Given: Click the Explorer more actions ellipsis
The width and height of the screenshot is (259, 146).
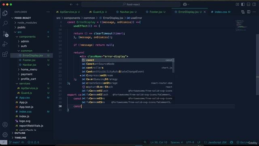Looking at the screenshot, I should (x=48, y=12).
